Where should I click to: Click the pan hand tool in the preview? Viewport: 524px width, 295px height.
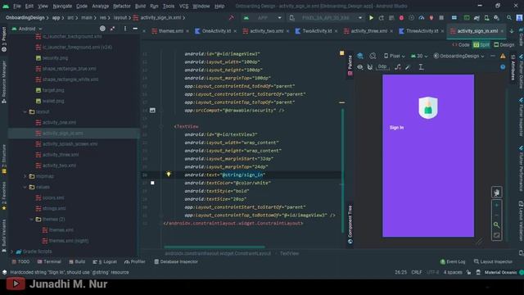[x=497, y=192]
